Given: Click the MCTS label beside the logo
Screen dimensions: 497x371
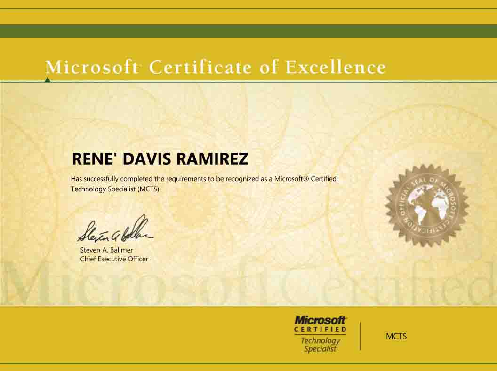Looking at the screenshot, I should 396,336.
